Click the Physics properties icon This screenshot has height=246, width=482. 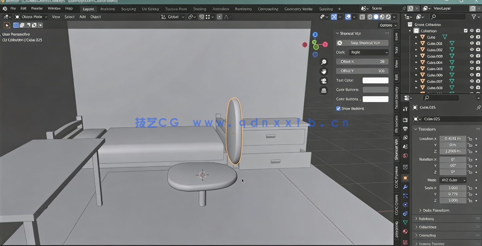coord(405,205)
